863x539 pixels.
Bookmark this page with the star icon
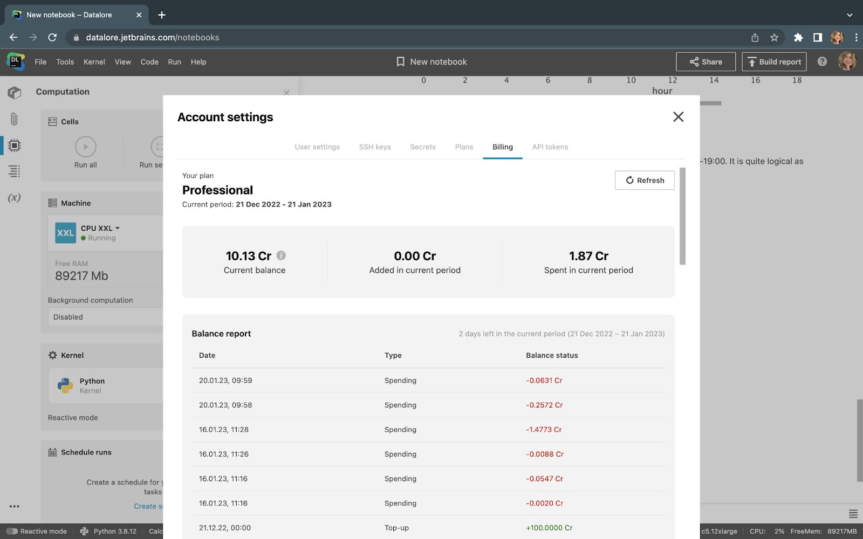(774, 37)
